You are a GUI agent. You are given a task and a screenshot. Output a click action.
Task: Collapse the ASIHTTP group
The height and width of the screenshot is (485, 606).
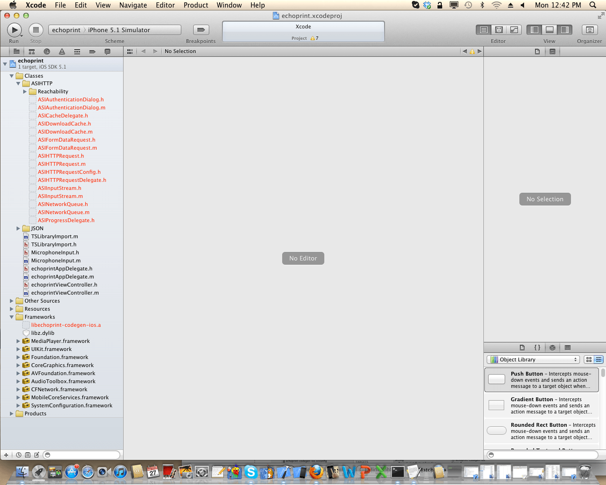coord(18,83)
